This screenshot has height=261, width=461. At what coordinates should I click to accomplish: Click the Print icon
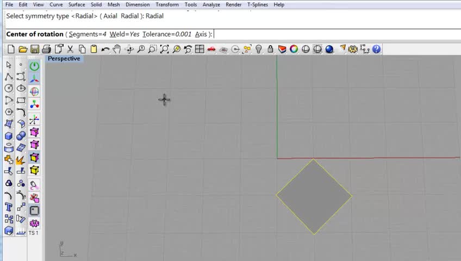coord(46,49)
